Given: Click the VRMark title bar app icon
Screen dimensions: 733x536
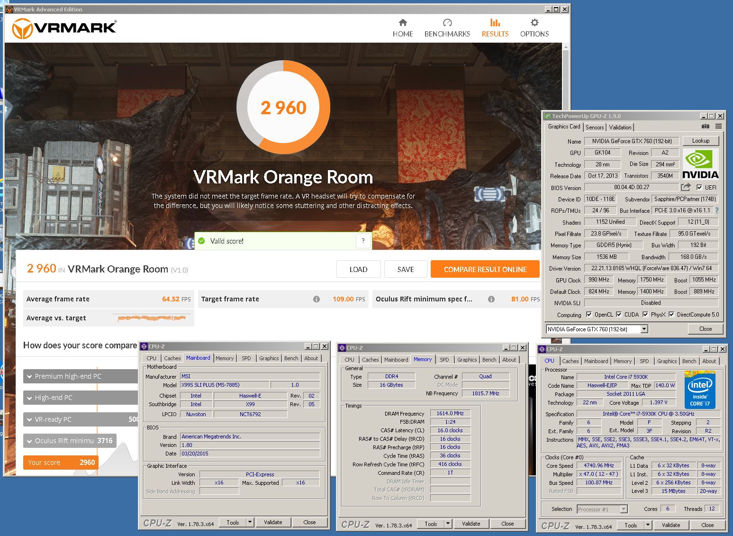Looking at the screenshot, I should 9,9.
